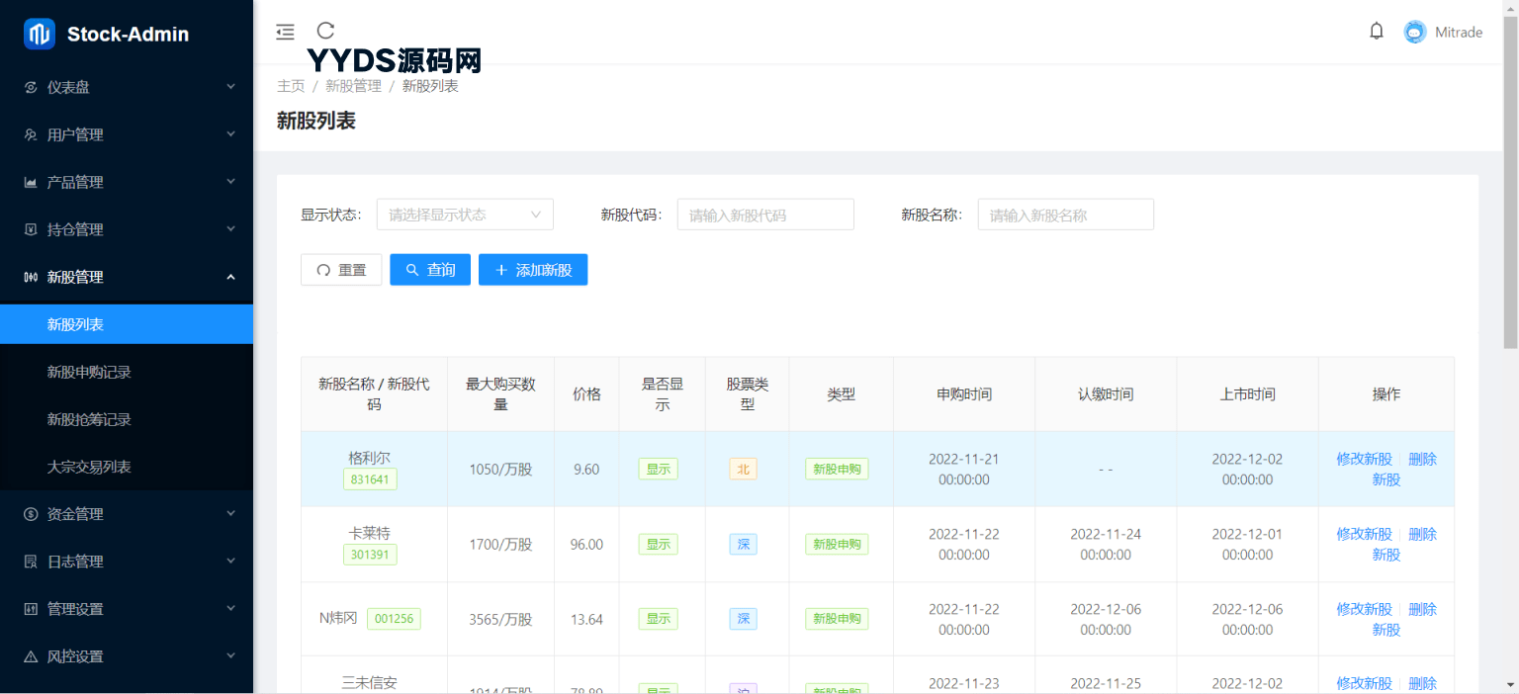Click 删除新股 link for 格利尔 row
Image resolution: width=1519 pixels, height=694 pixels.
[x=1422, y=460]
